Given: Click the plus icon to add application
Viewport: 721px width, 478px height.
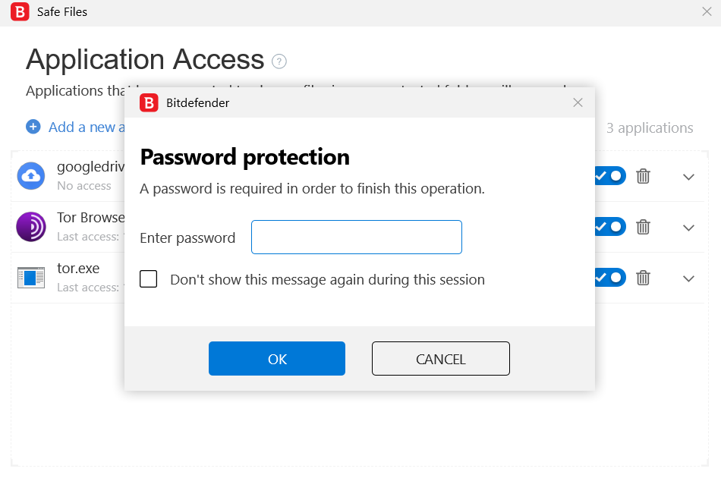Looking at the screenshot, I should (x=33, y=127).
